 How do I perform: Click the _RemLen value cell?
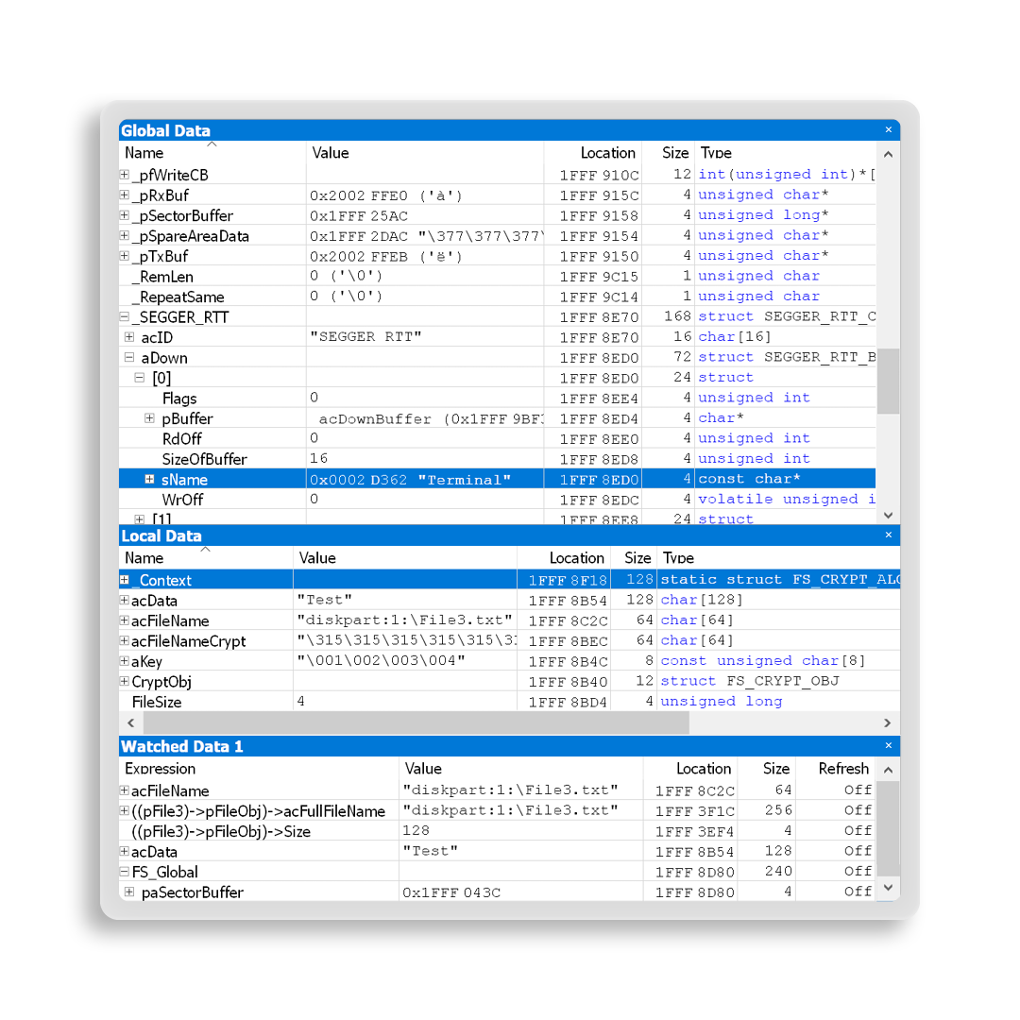click(425, 277)
